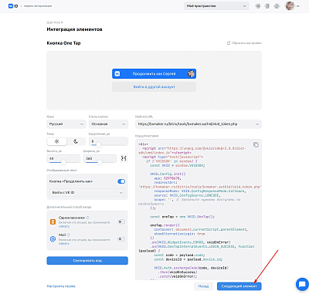Open the language dropdown (Русский)

(x=66, y=124)
